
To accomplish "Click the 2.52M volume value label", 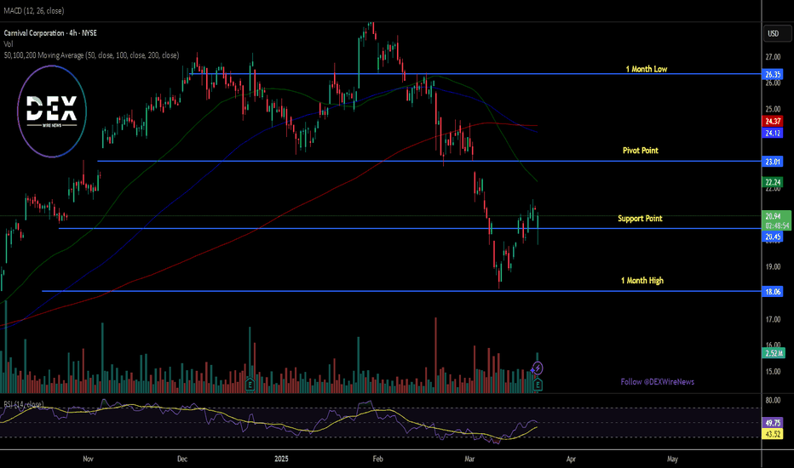I will point(774,353).
